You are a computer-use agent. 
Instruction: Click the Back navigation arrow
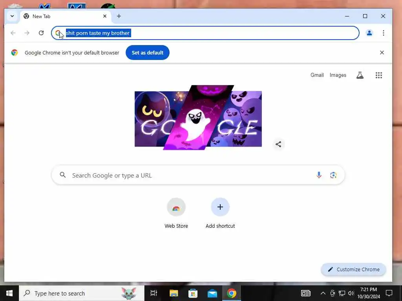coord(13,33)
